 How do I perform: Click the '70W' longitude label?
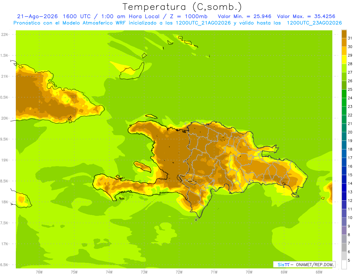249,272
